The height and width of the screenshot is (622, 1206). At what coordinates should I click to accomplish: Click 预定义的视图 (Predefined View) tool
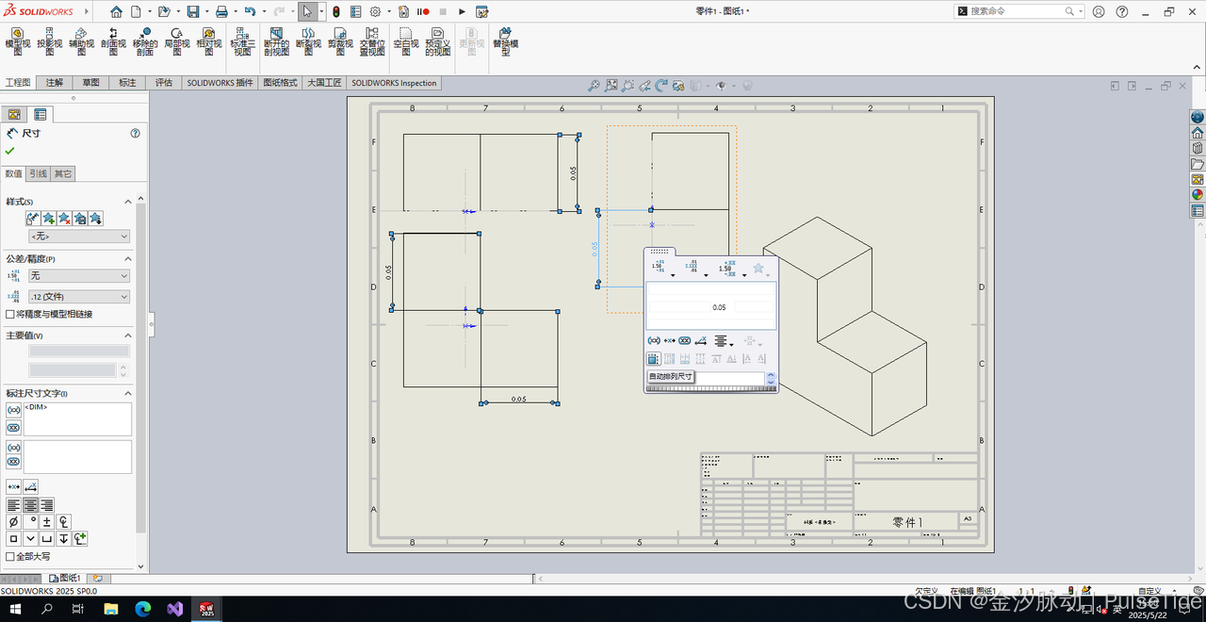pyautogui.click(x=438, y=41)
